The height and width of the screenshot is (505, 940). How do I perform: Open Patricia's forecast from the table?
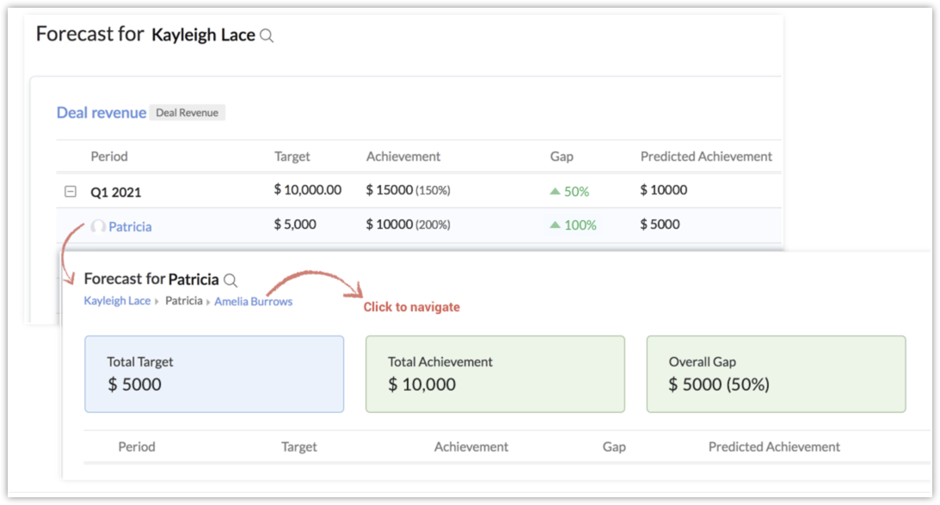pos(130,227)
